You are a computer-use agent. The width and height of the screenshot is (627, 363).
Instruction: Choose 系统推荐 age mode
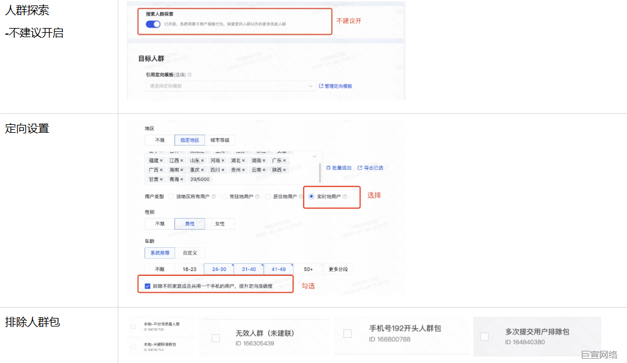pyautogui.click(x=160, y=253)
